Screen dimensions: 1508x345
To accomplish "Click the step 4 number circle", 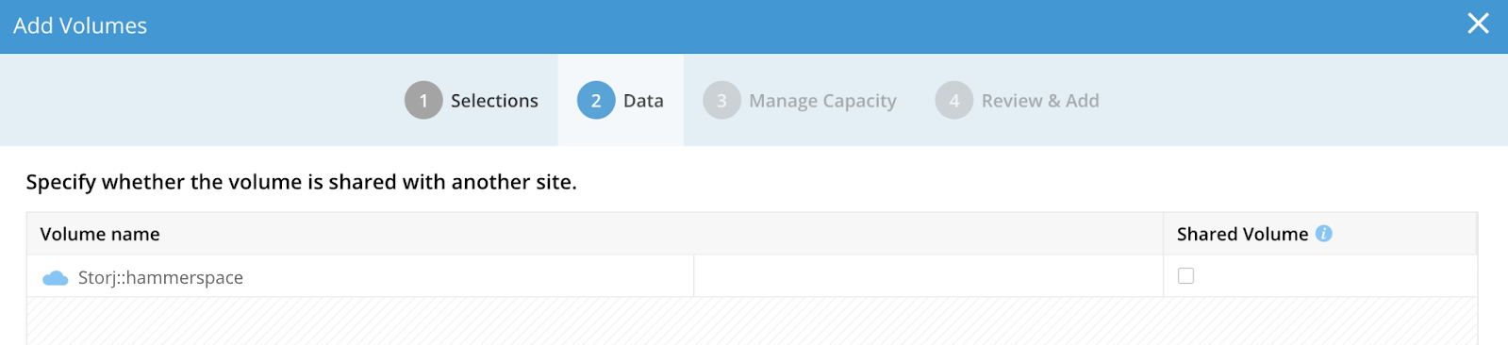I will pyautogui.click(x=953, y=101).
